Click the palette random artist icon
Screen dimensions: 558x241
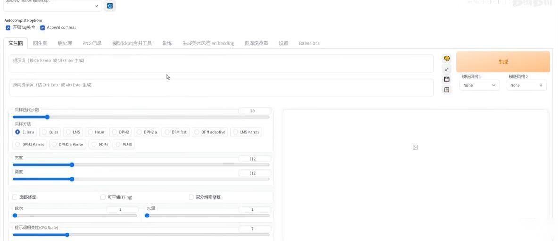tap(447, 58)
